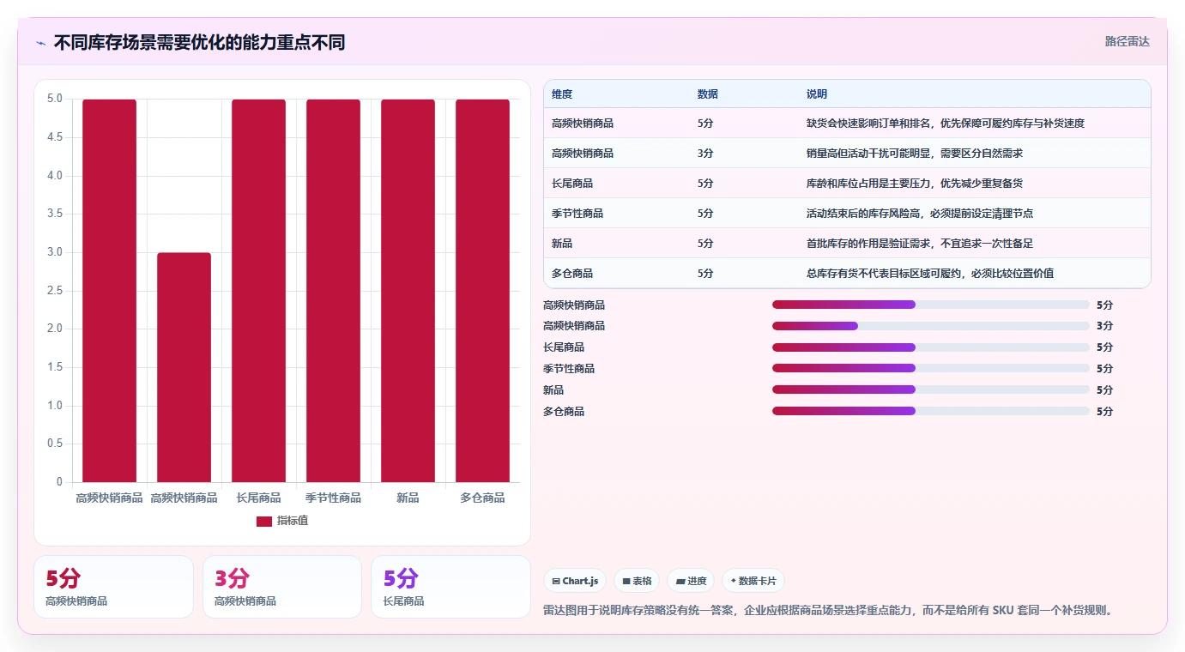Click the 数据 table column header
Screen dimensions: 1185x652
(708, 94)
